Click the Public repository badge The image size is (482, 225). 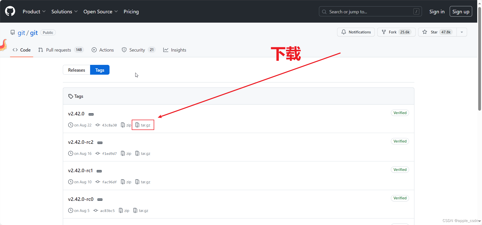[48, 33]
